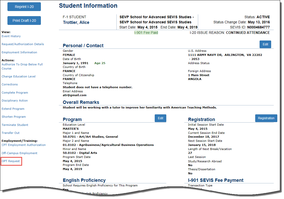
Task: Click the blue Registration button
Action: (266, 118)
